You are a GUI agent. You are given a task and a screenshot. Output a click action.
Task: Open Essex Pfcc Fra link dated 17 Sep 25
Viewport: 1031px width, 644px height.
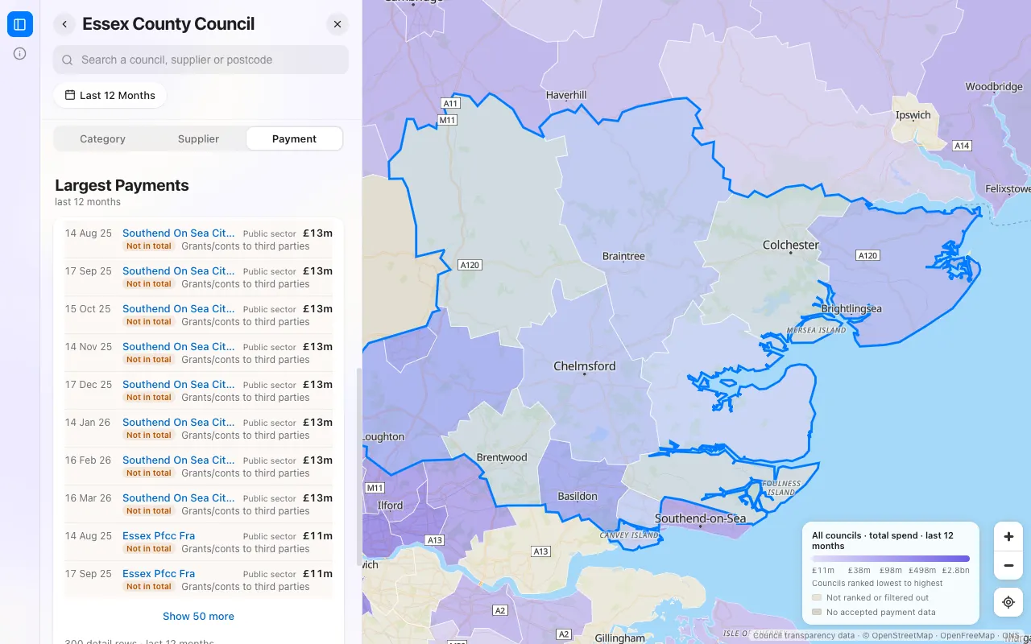tap(159, 574)
